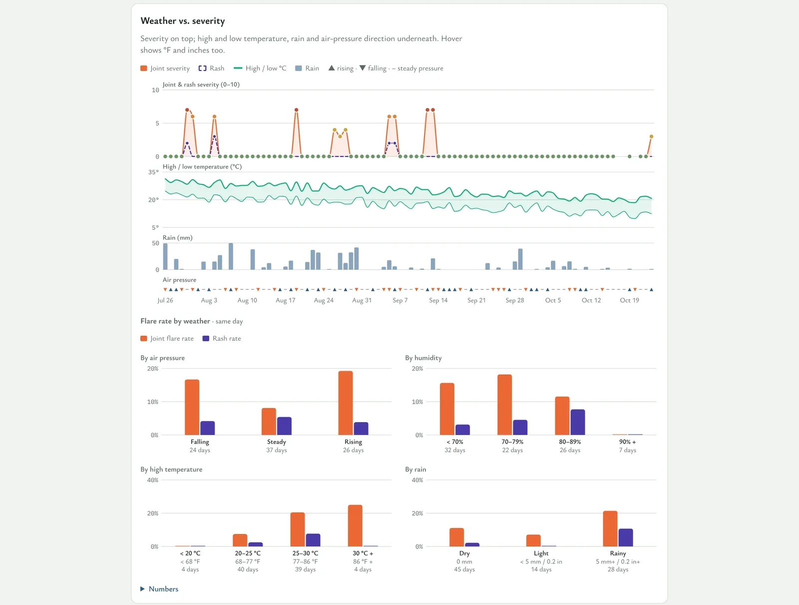This screenshot has width=799, height=605.
Task: Expand the Numbers disclosure triangle
Action: (143, 589)
